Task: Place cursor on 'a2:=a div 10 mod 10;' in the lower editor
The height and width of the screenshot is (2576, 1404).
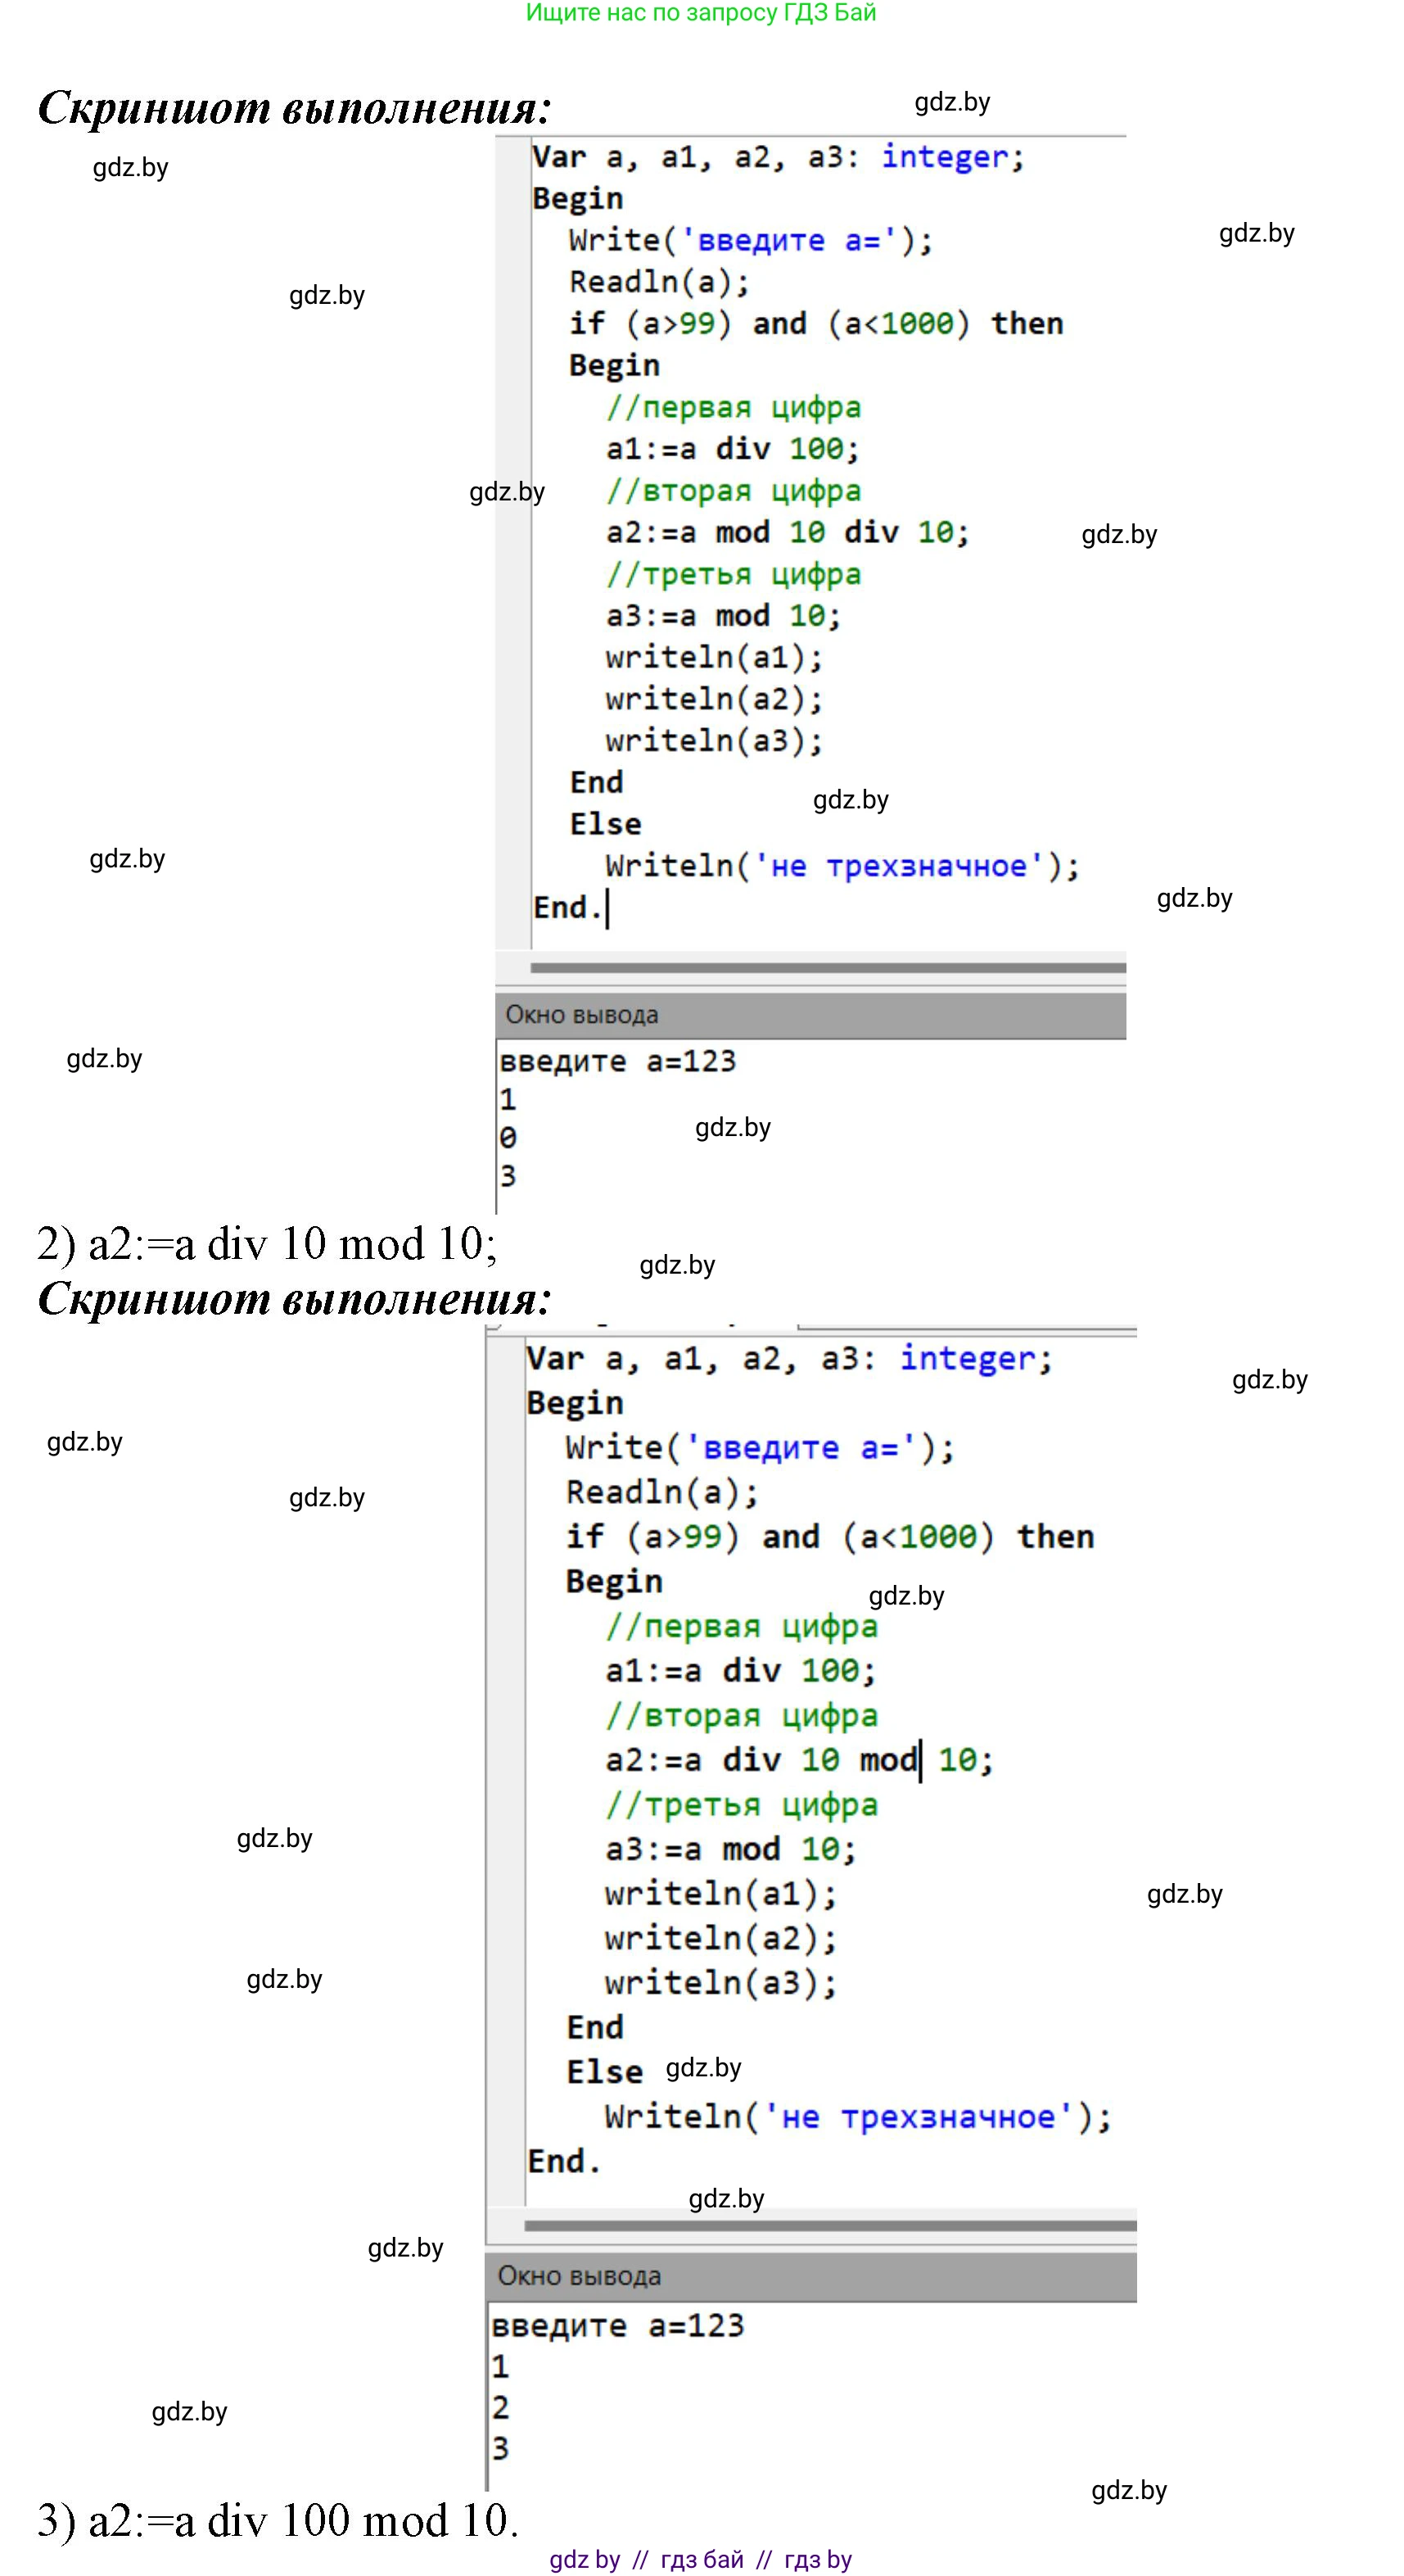Action: tap(798, 1760)
